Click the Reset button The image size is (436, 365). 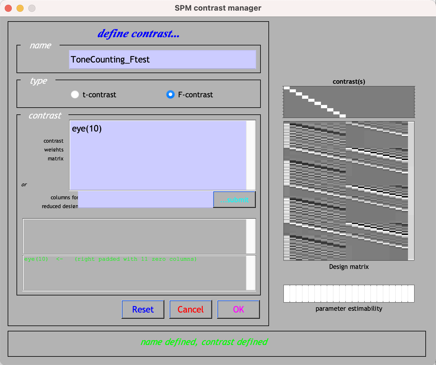point(143,309)
